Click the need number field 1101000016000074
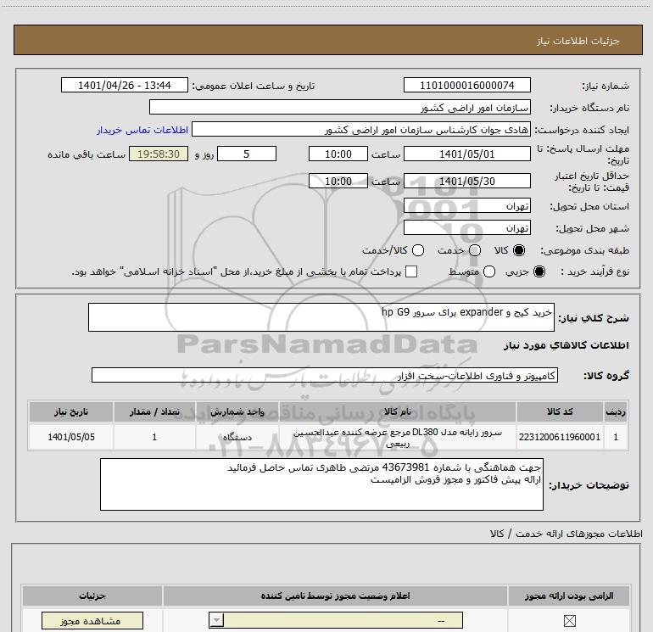This screenshot has width=653, height=632. tap(466, 85)
